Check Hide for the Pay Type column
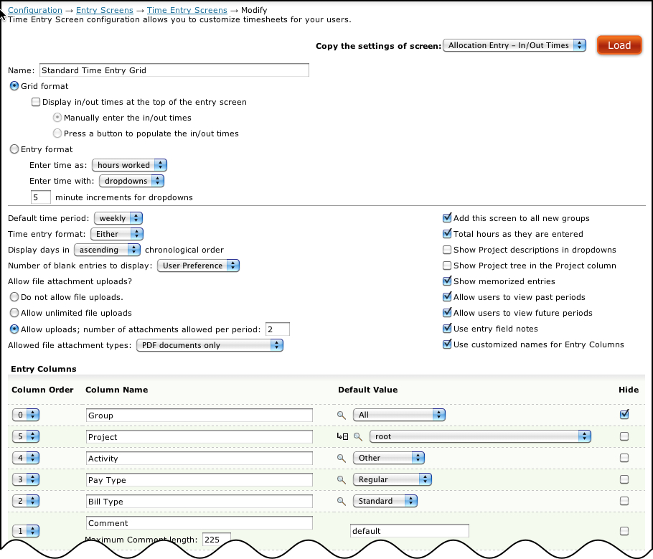The width and height of the screenshot is (653, 559). (624, 479)
